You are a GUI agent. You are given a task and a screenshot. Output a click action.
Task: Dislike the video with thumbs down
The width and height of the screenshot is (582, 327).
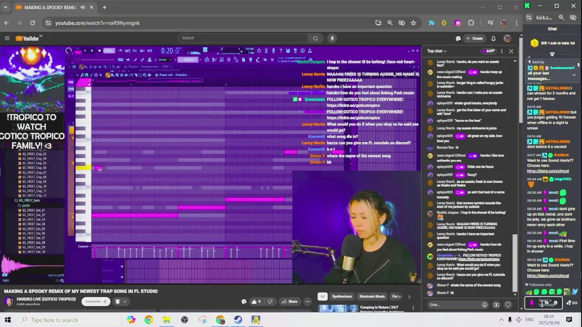(270, 302)
